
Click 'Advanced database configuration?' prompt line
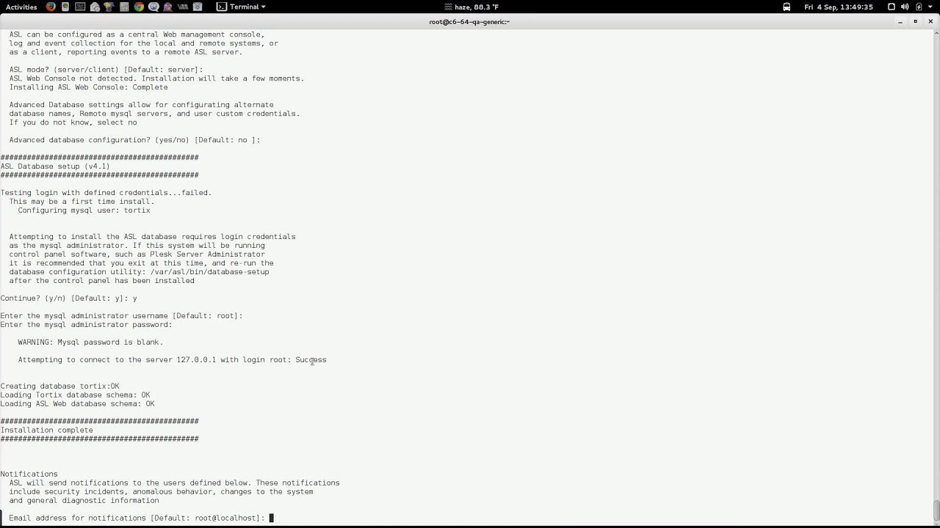[134, 140]
